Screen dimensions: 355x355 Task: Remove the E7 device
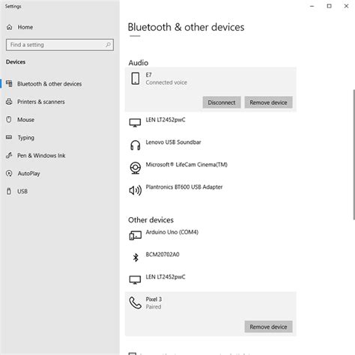pyautogui.click(x=268, y=103)
